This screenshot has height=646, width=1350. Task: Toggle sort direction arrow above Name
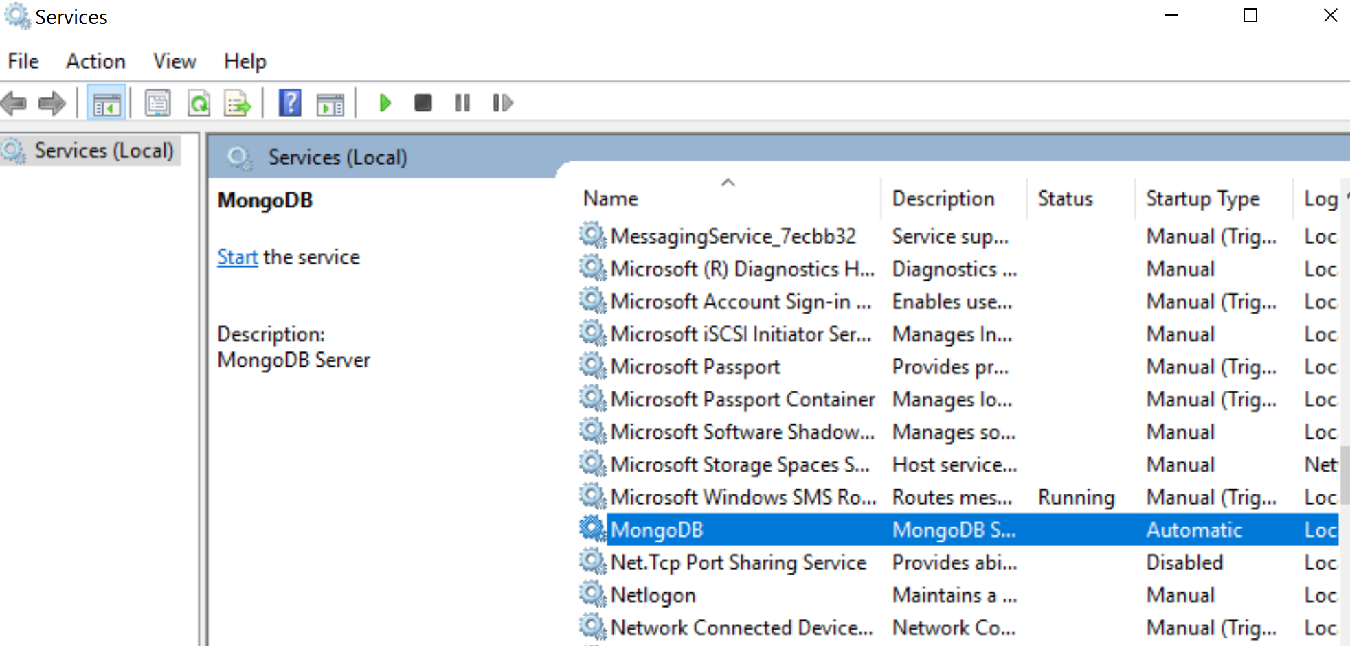click(728, 183)
